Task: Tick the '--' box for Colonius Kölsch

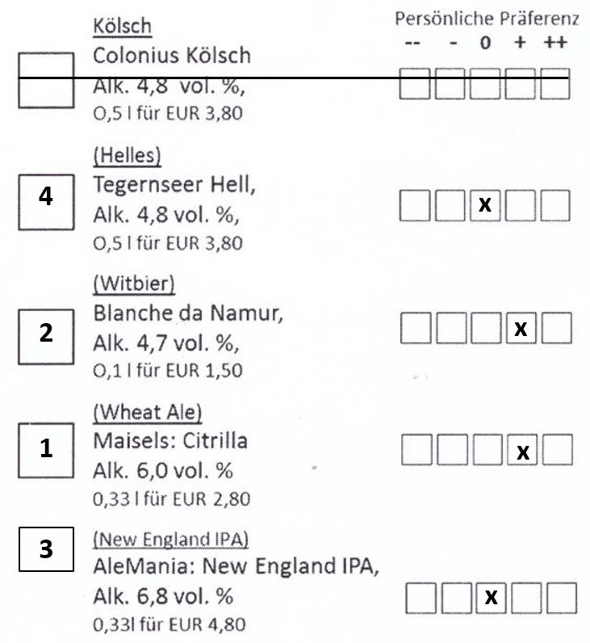Action: tap(415, 84)
